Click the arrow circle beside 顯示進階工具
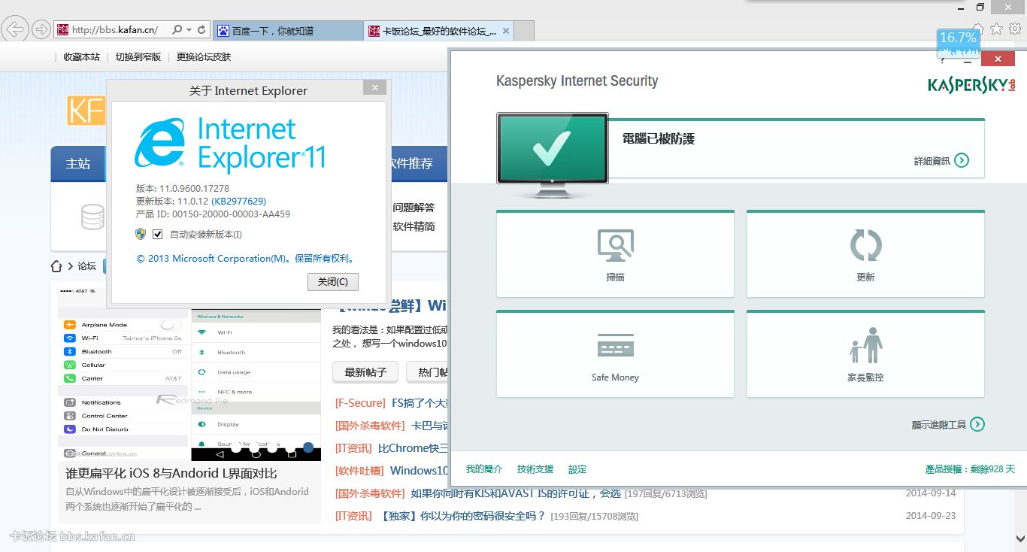Screen dimensions: 1027x552 pos(977,424)
